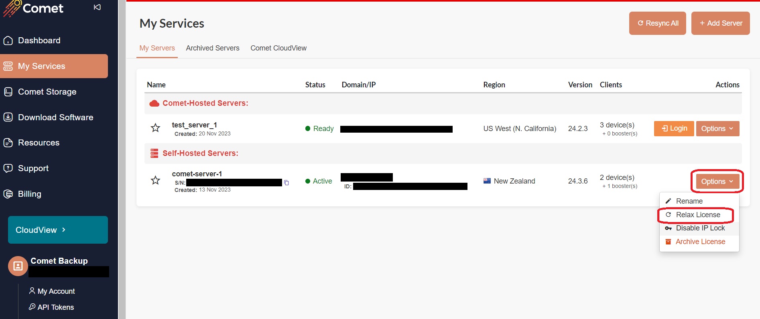760x319 pixels.
Task: Open Comet Storage in the sidebar
Action: pyautogui.click(x=54, y=92)
